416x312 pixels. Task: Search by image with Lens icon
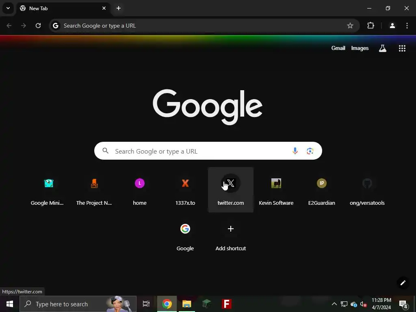pos(310,151)
